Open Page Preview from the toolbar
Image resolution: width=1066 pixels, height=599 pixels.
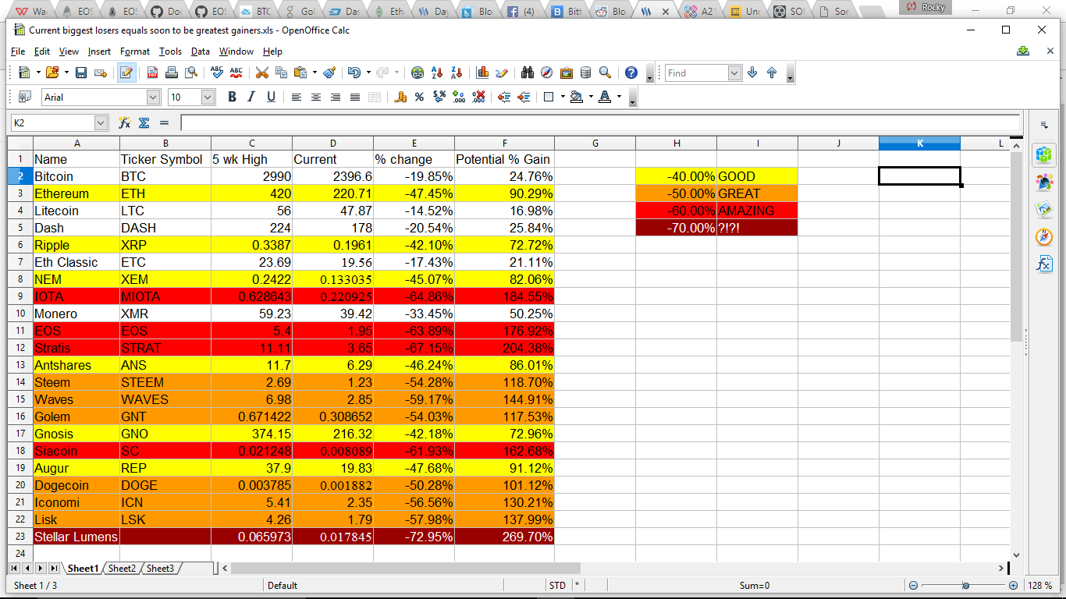(x=191, y=73)
